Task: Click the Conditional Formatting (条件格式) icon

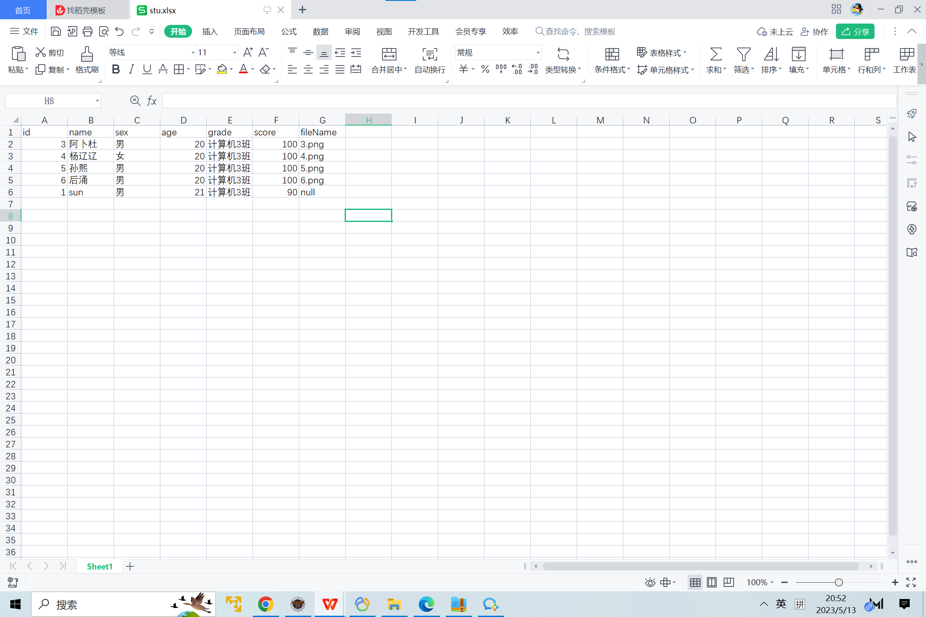Action: [612, 54]
